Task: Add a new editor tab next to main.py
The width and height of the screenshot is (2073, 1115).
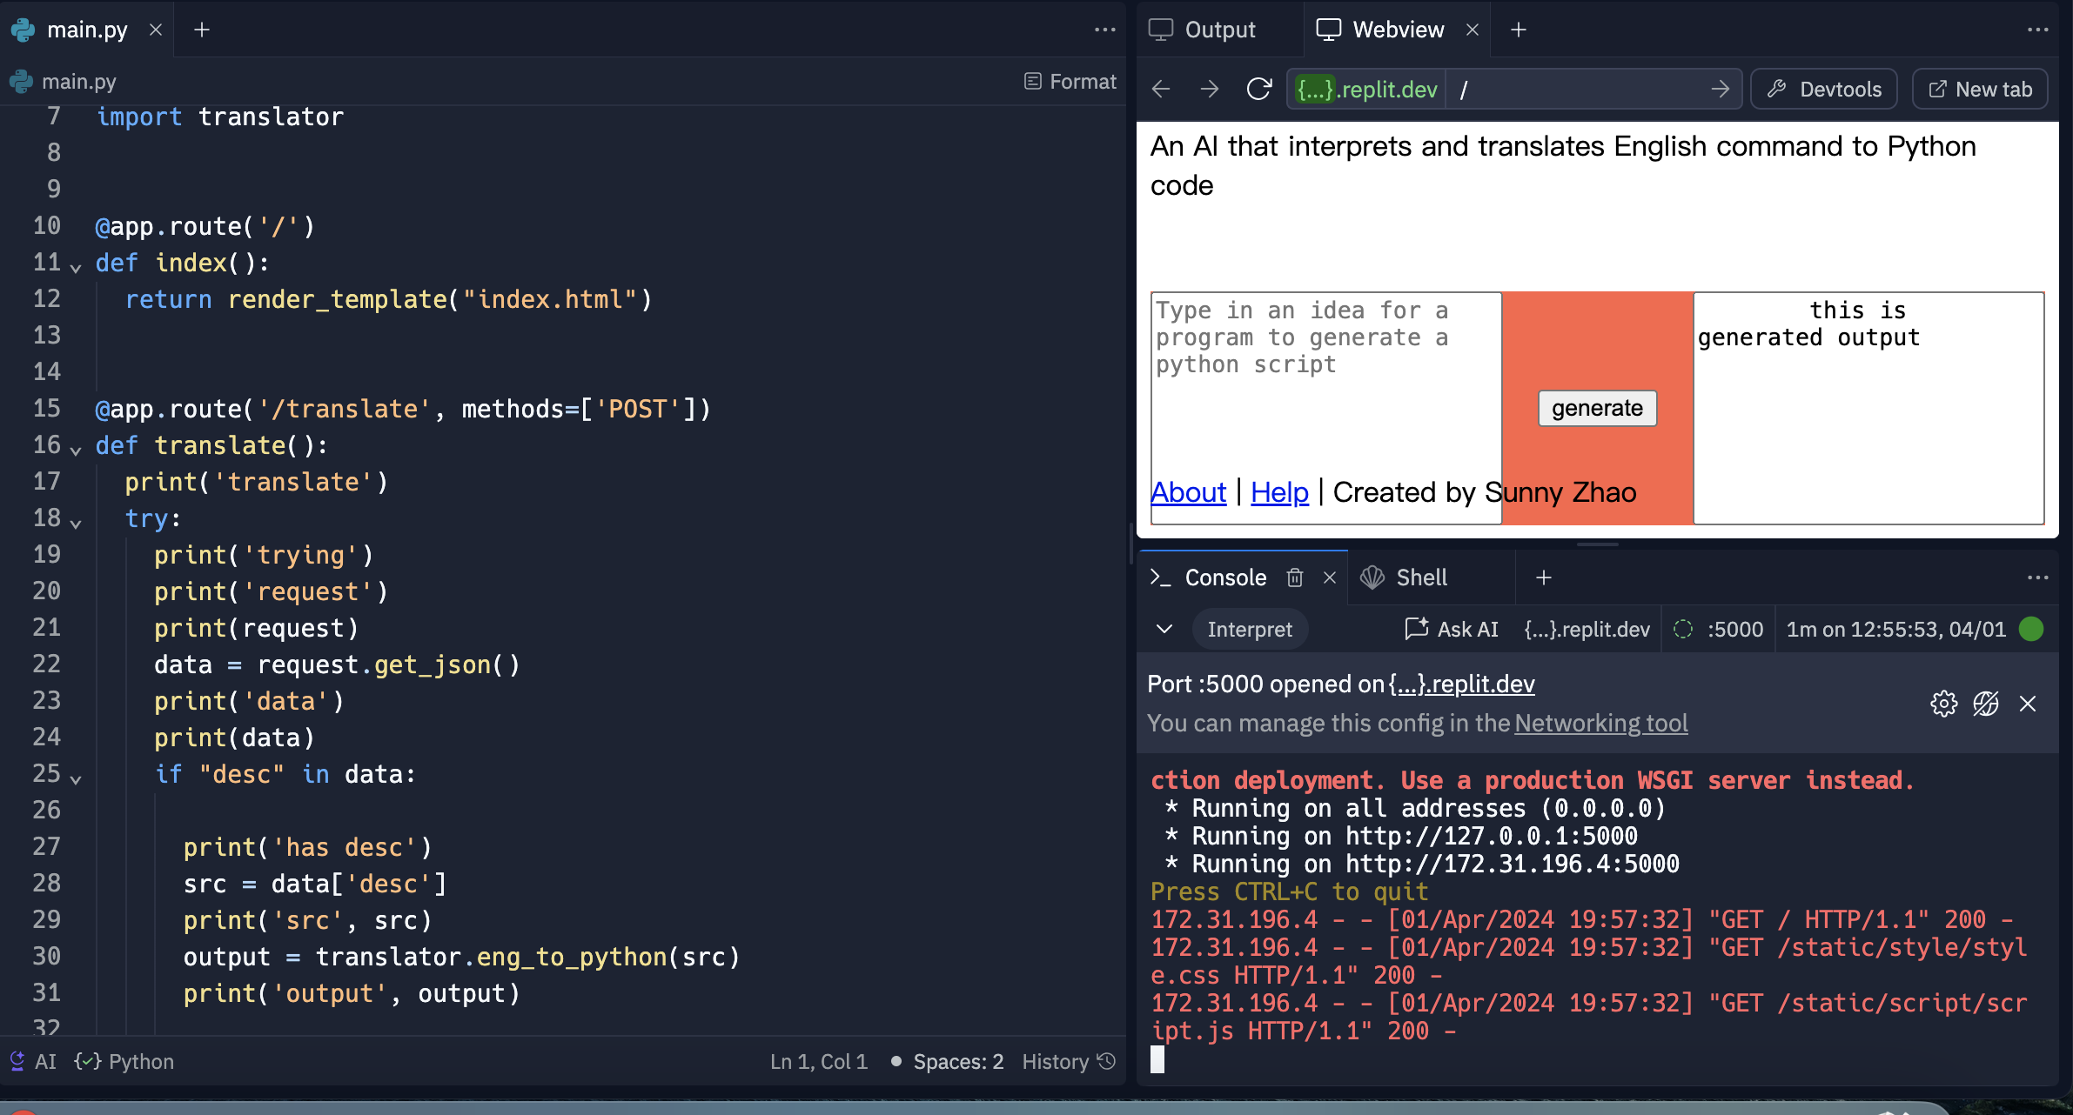Action: tap(202, 30)
